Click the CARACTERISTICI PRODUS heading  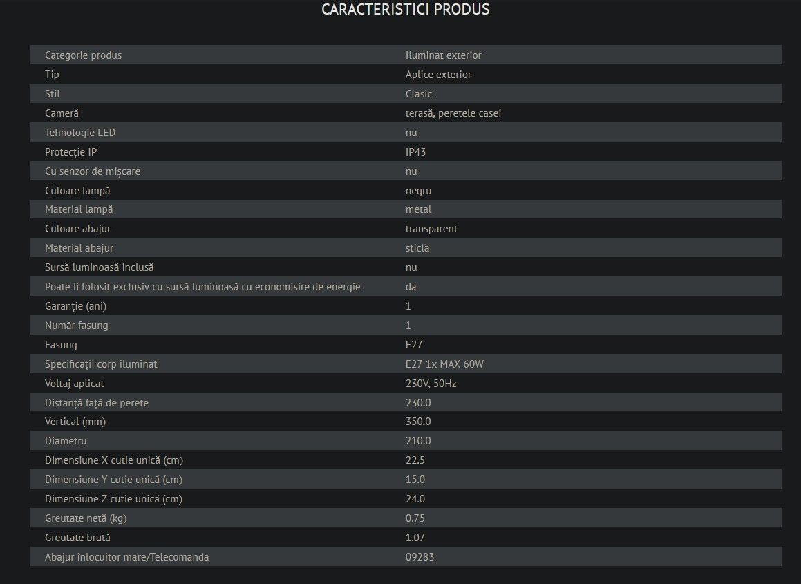(x=405, y=9)
